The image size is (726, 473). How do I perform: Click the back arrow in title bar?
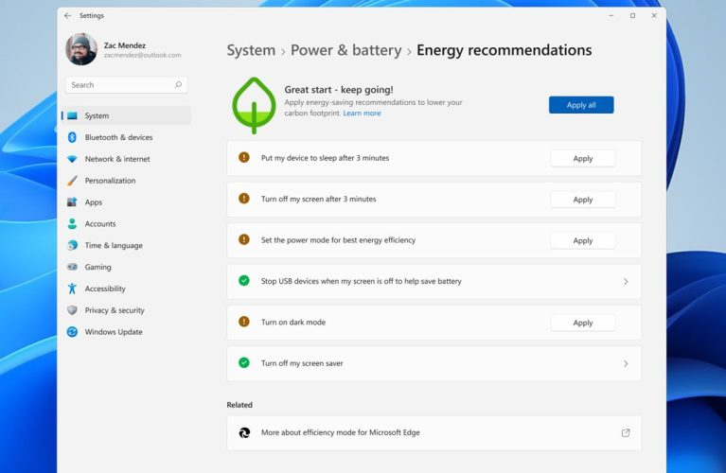click(x=67, y=16)
